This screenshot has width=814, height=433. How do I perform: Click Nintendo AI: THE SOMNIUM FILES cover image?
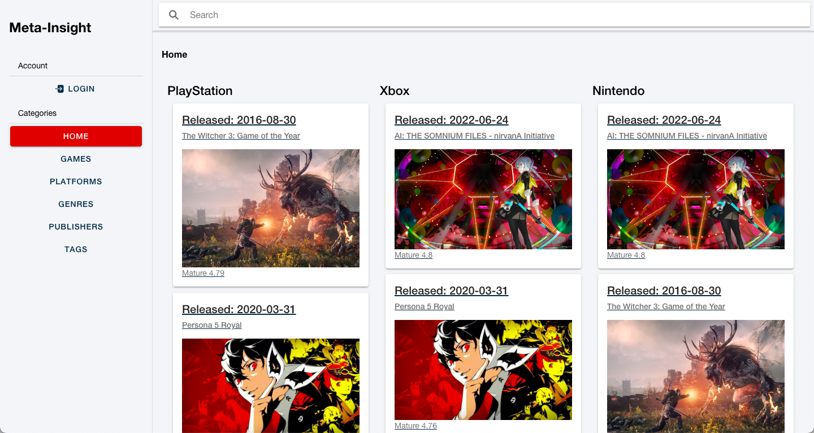696,199
